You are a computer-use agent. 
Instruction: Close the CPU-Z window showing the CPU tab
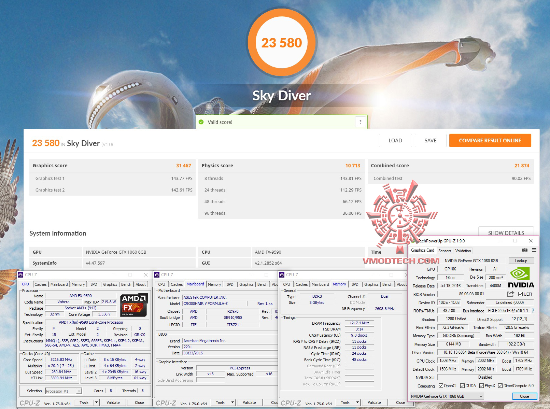tap(146, 275)
